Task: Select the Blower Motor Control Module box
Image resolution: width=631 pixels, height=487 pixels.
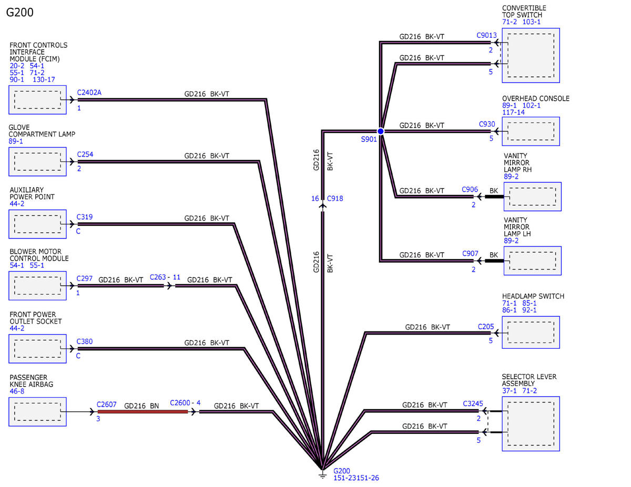Action: [x=37, y=286]
